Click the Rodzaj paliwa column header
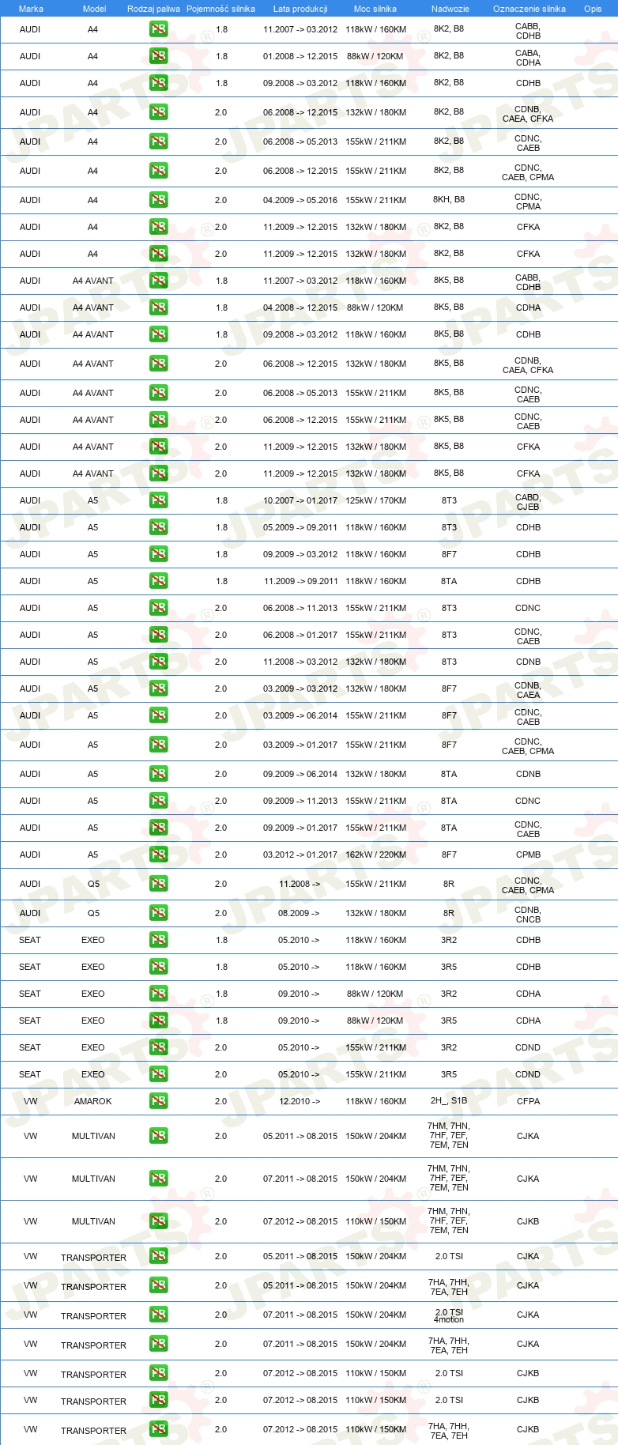Screen dimensions: 618x1445 (x=153, y=9)
